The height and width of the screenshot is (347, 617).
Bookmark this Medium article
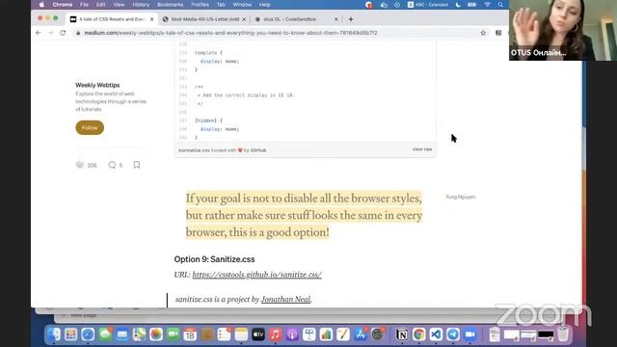point(137,165)
